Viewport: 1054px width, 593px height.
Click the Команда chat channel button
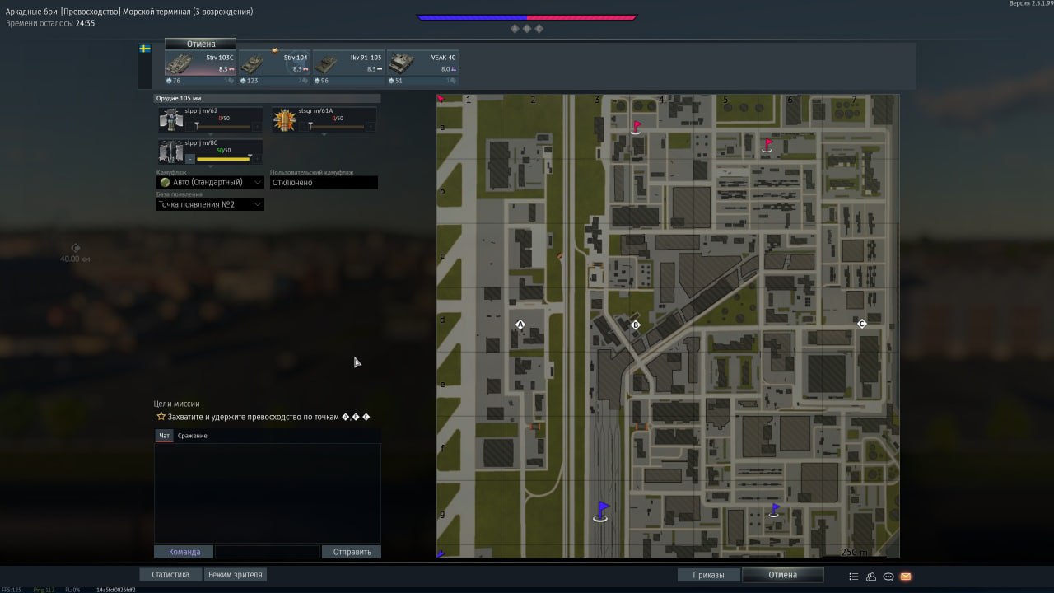(x=184, y=552)
